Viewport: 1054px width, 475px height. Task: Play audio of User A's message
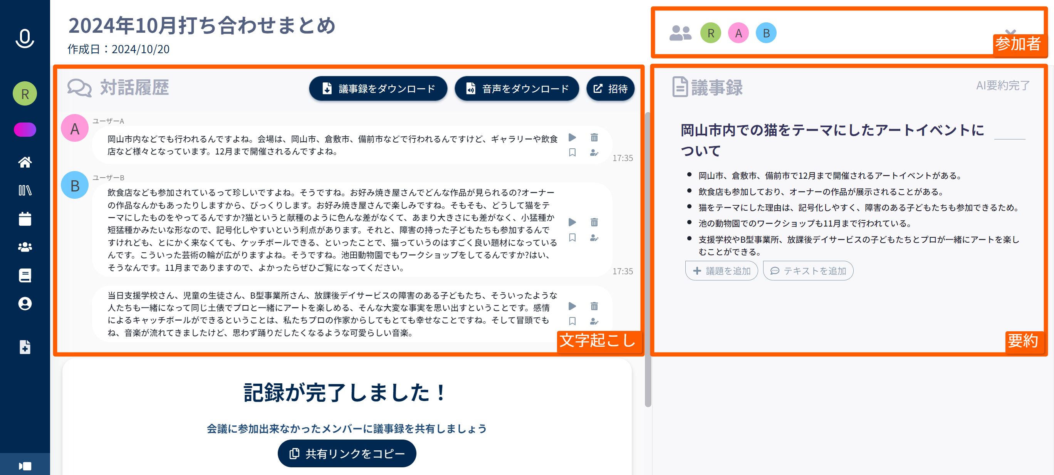coord(572,138)
